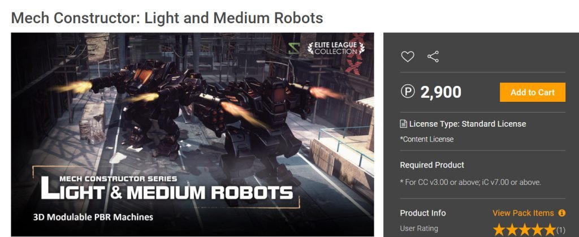Click the CC v3.00 requirement note
The height and width of the screenshot is (237, 579).
click(470, 182)
